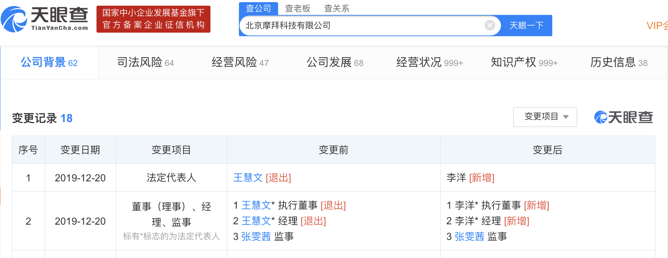Select the 经营状况 tab
The width and height of the screenshot is (668, 258).
tap(429, 62)
